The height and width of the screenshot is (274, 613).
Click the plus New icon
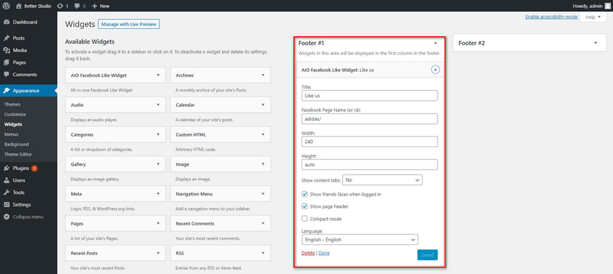click(x=94, y=6)
